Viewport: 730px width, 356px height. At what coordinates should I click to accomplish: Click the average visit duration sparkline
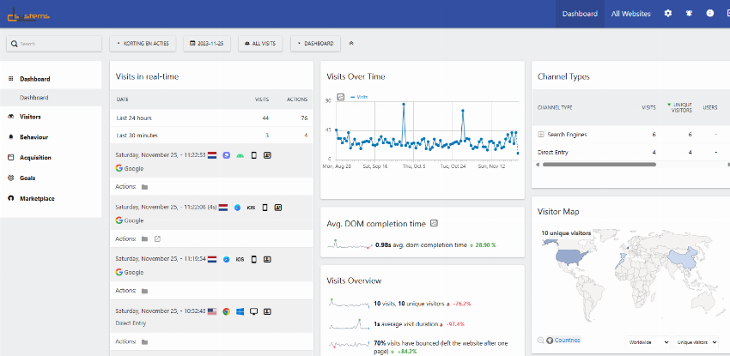tap(350, 323)
